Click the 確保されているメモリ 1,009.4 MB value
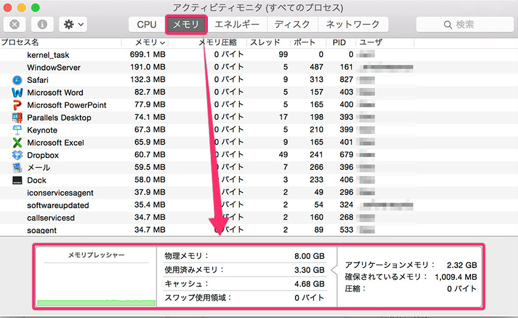518x318 pixels. (456, 277)
